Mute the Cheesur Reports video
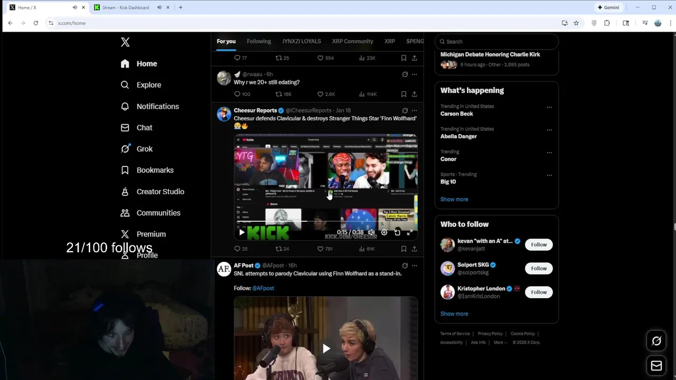The width and height of the screenshot is (676, 380). (x=371, y=232)
